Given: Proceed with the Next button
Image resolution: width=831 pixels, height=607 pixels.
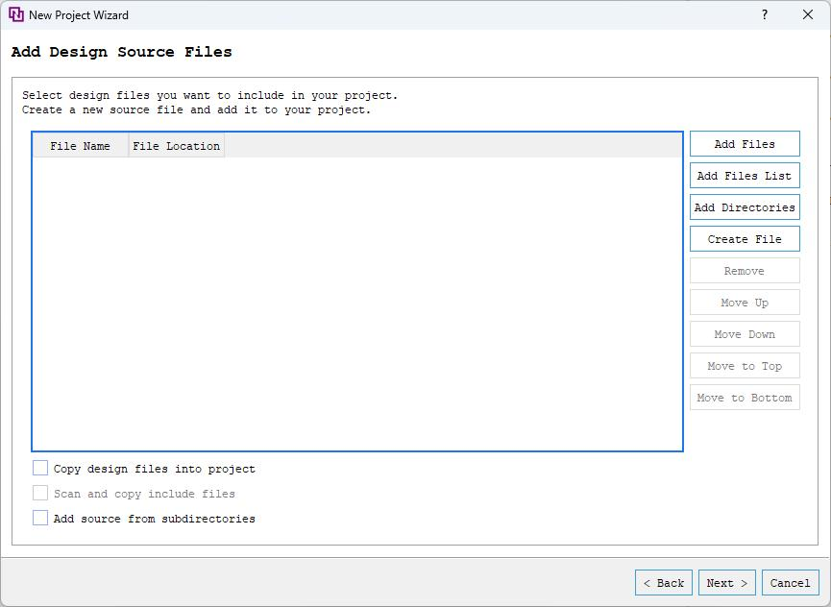Looking at the screenshot, I should (x=726, y=583).
